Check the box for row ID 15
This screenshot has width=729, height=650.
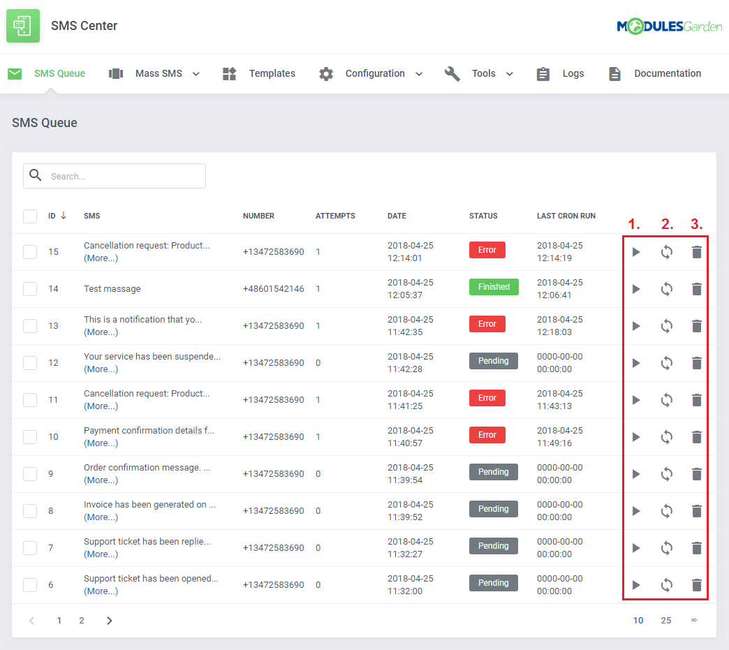point(30,252)
